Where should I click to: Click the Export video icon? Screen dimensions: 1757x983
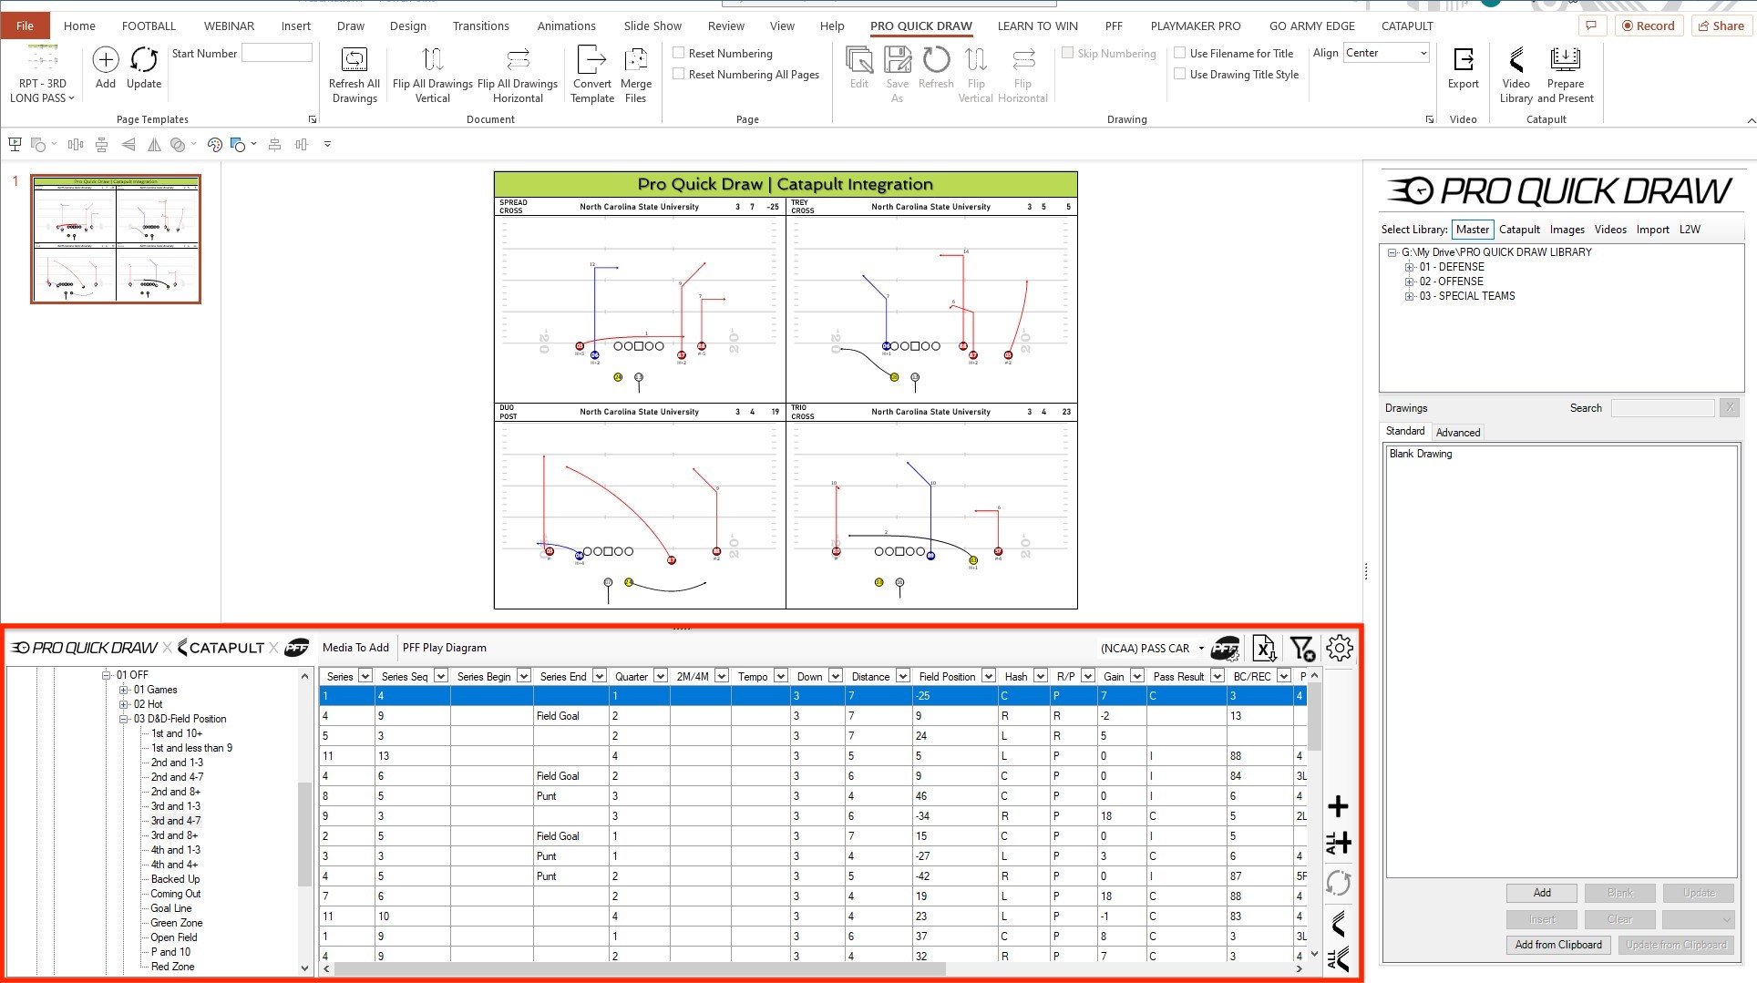pyautogui.click(x=1463, y=61)
